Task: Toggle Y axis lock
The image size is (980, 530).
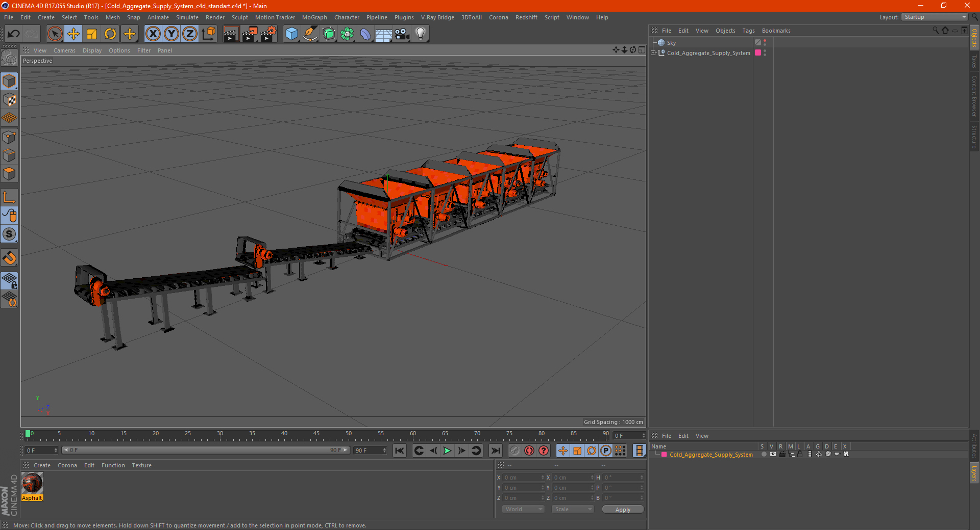Action: (171, 34)
